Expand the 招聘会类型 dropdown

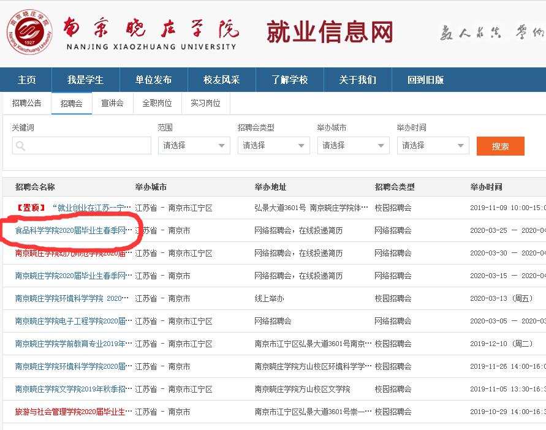tap(273, 145)
